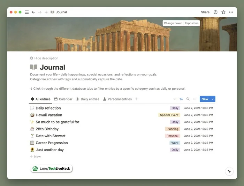Screen dimensions: 244x186
Task: Click the Share button
Action: [x=205, y=12]
